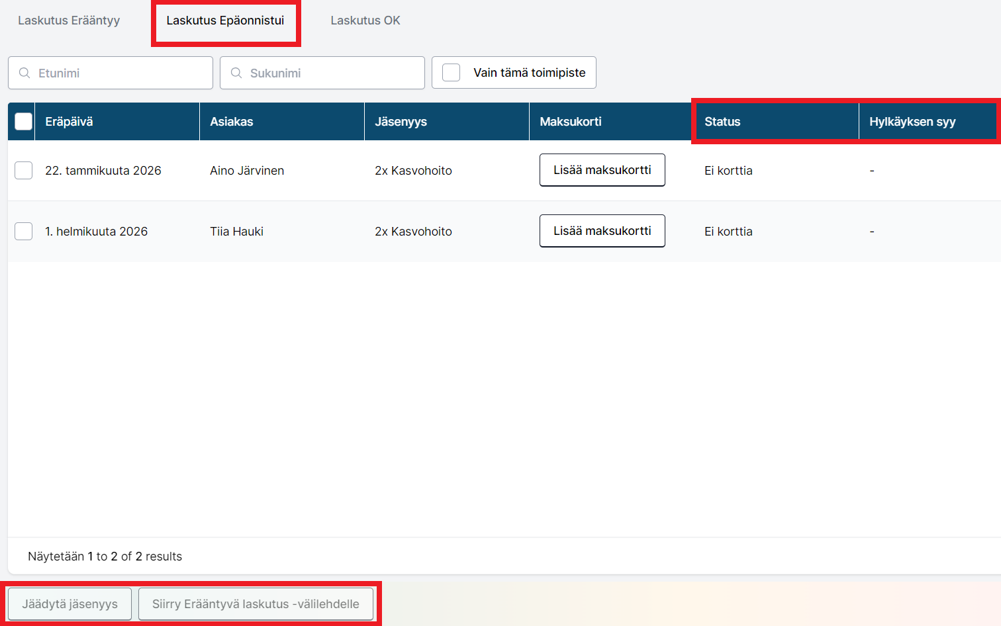1001x626 pixels.
Task: Click the search icon in Etunimi field
Action: 24,73
